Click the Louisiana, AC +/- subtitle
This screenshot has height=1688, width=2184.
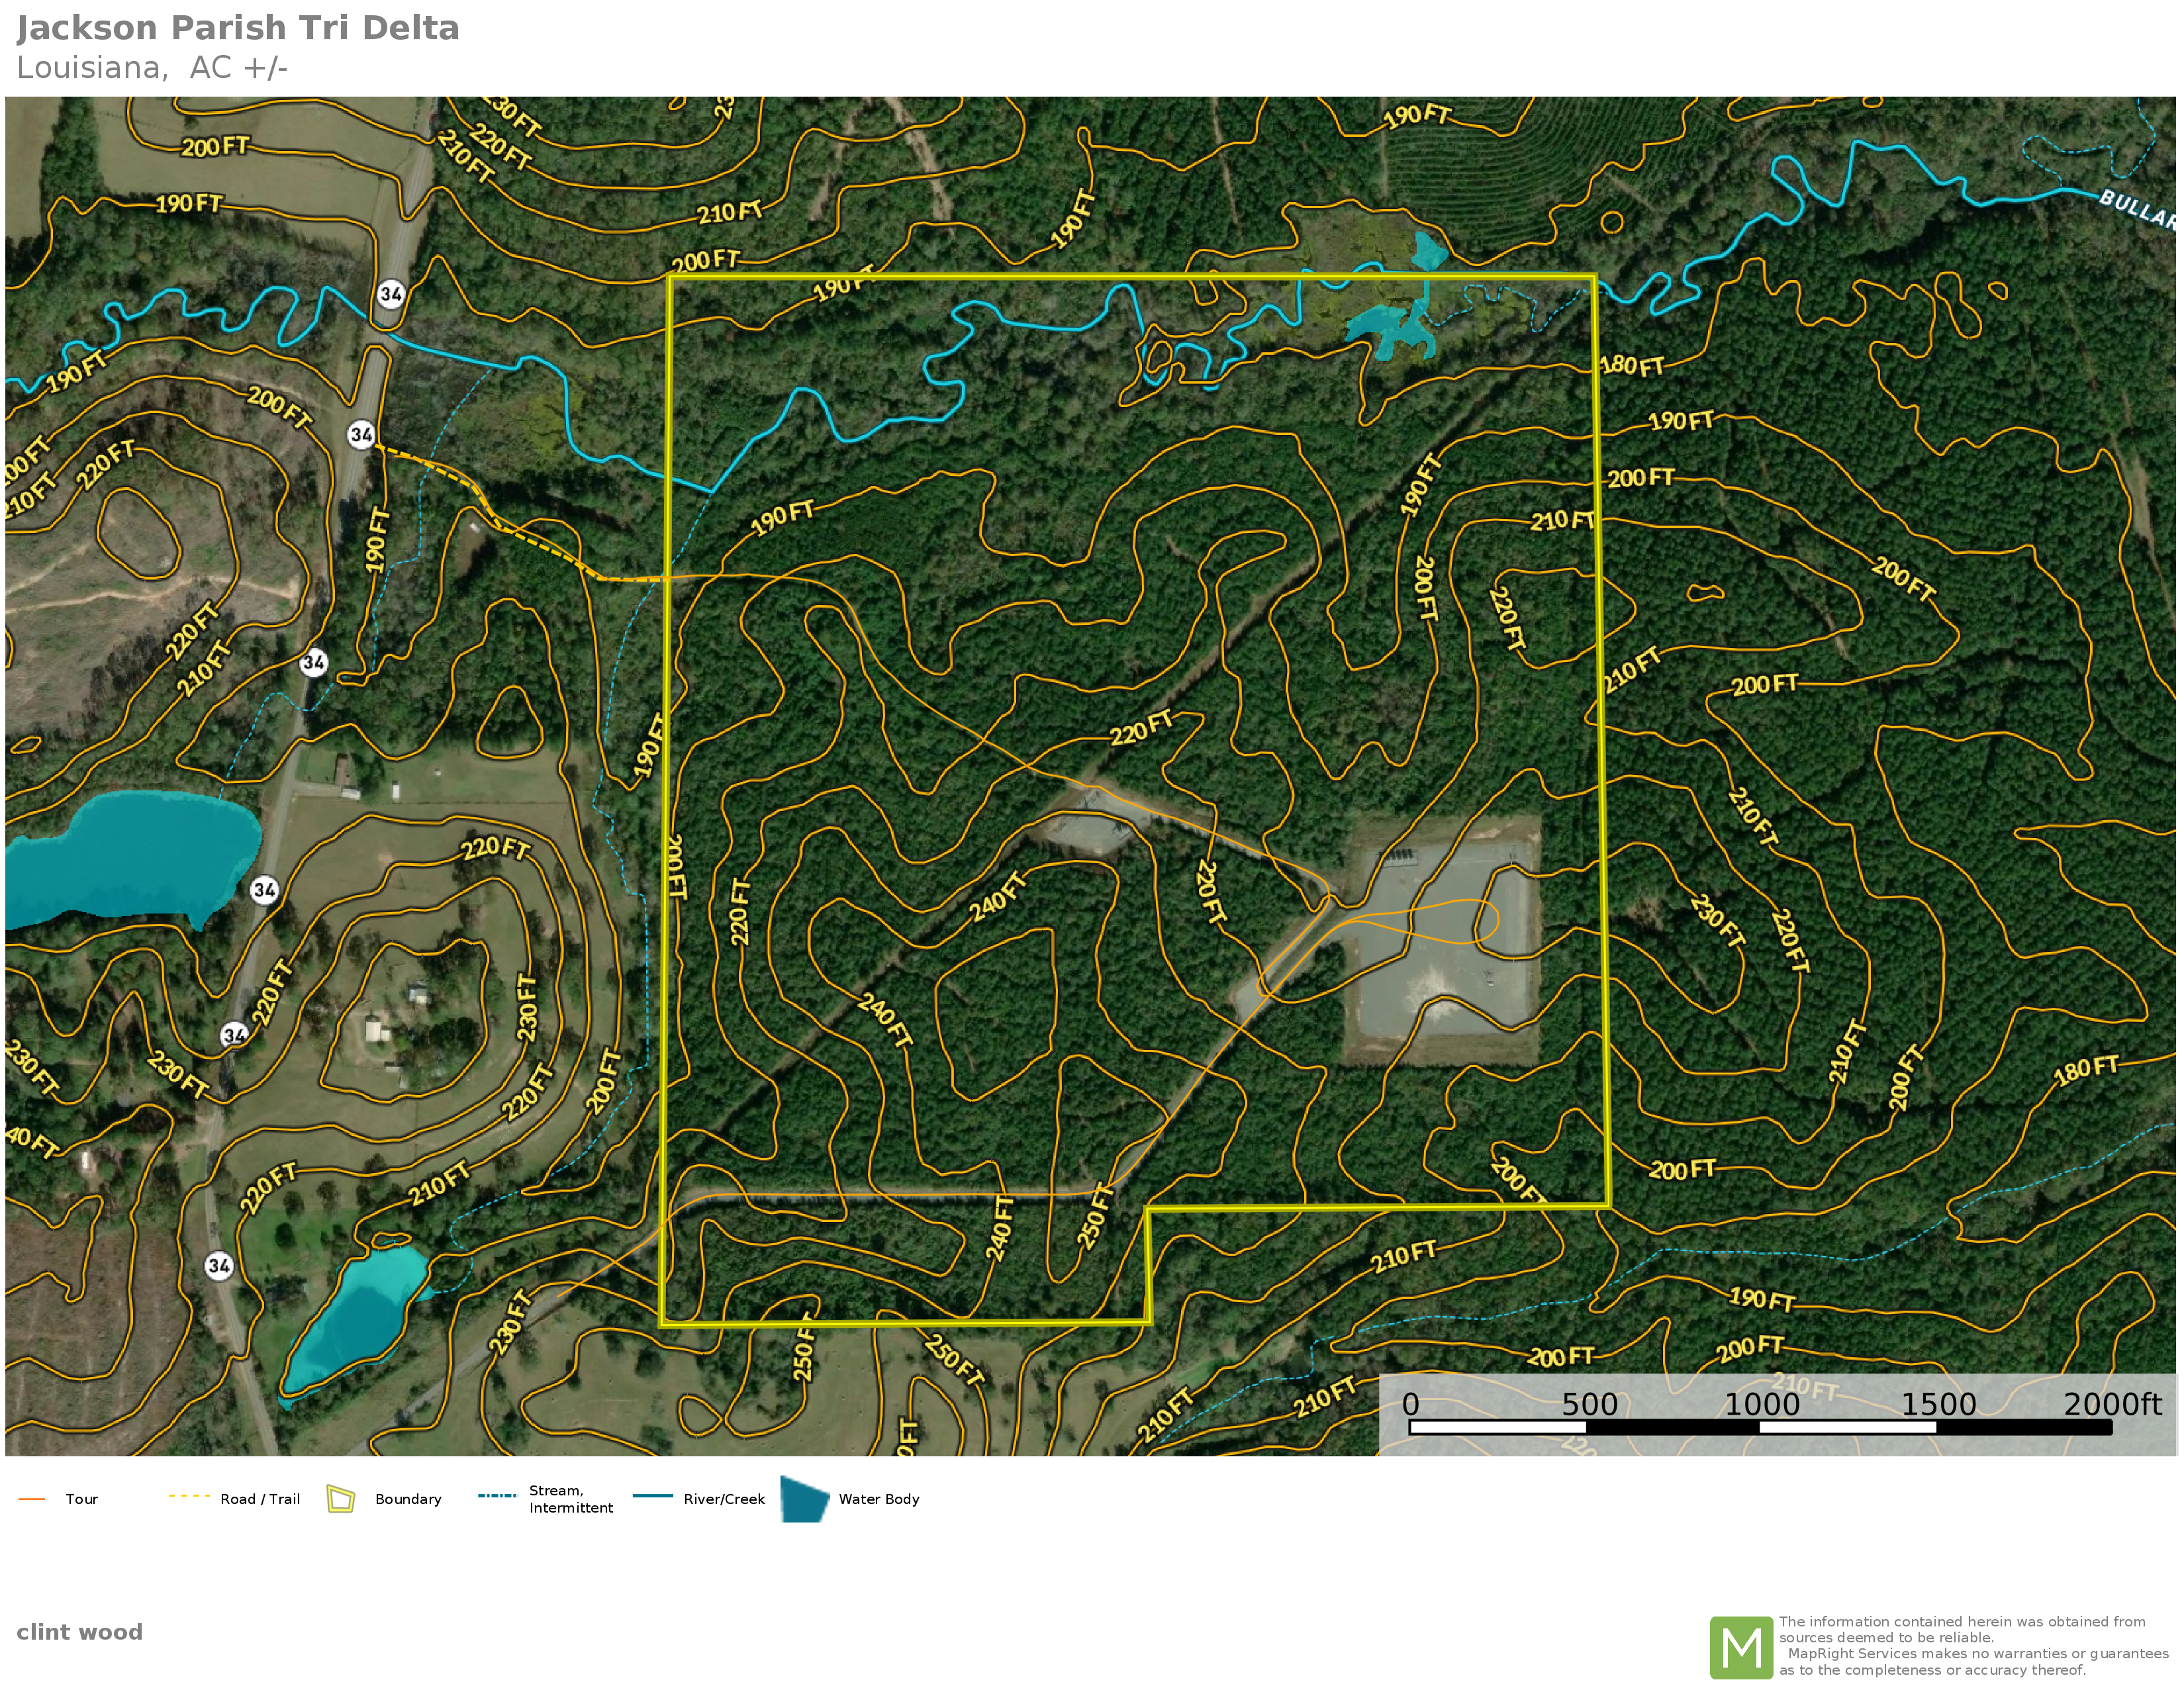[x=152, y=68]
